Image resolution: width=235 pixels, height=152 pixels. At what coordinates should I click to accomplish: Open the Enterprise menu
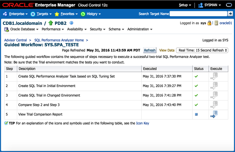tap(16, 14)
